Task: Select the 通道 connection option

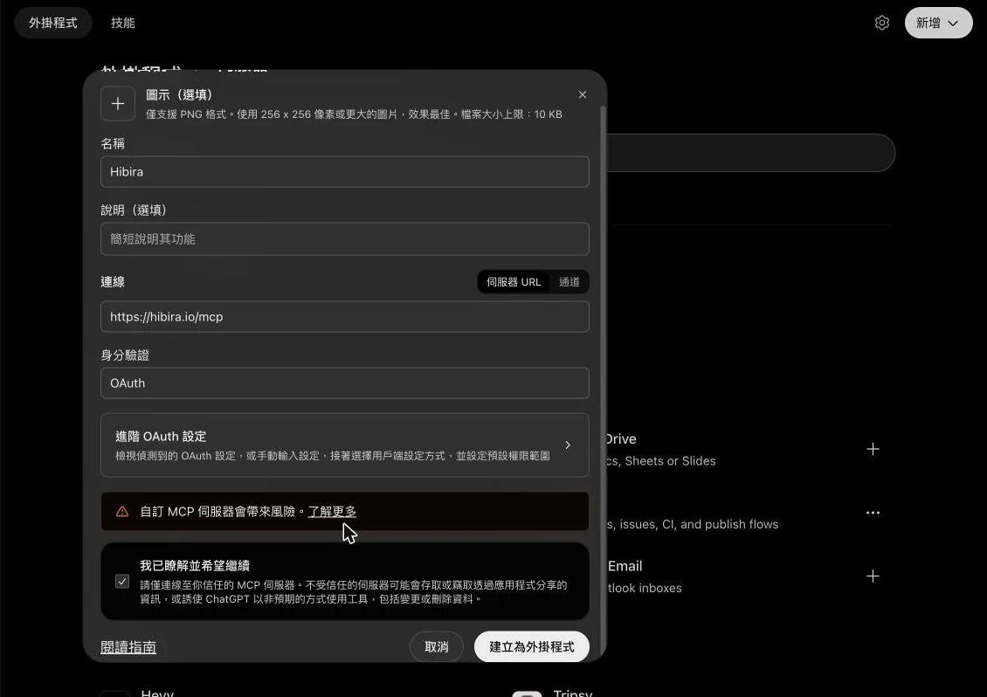Action: click(x=569, y=282)
